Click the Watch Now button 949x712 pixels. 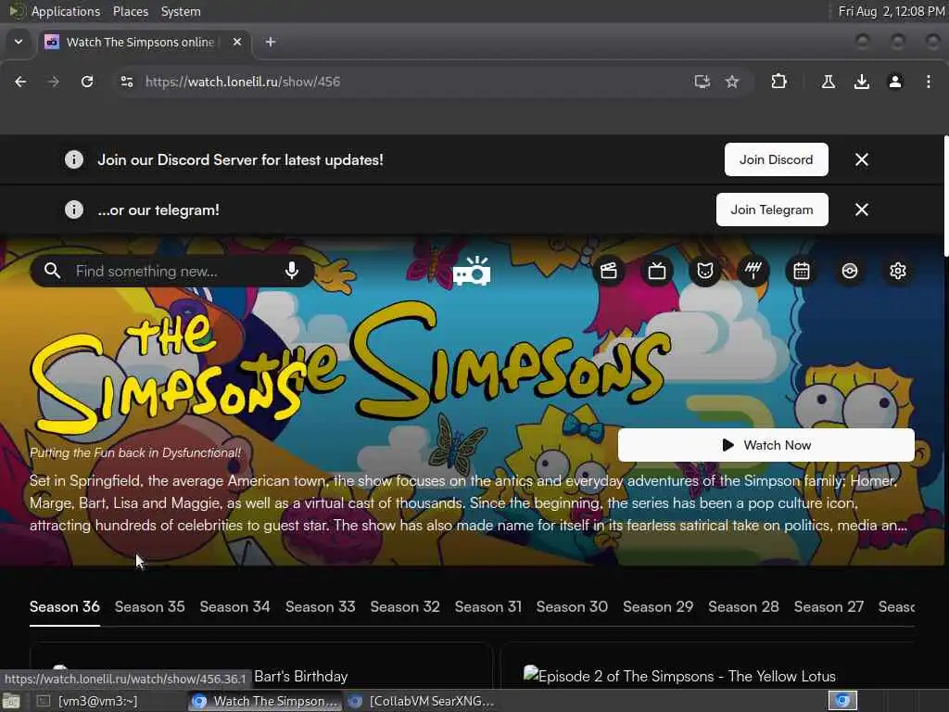point(766,445)
